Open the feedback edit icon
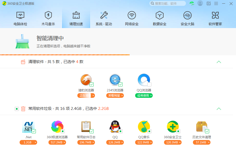Screen dimensions: 236x148 click(209, 3)
